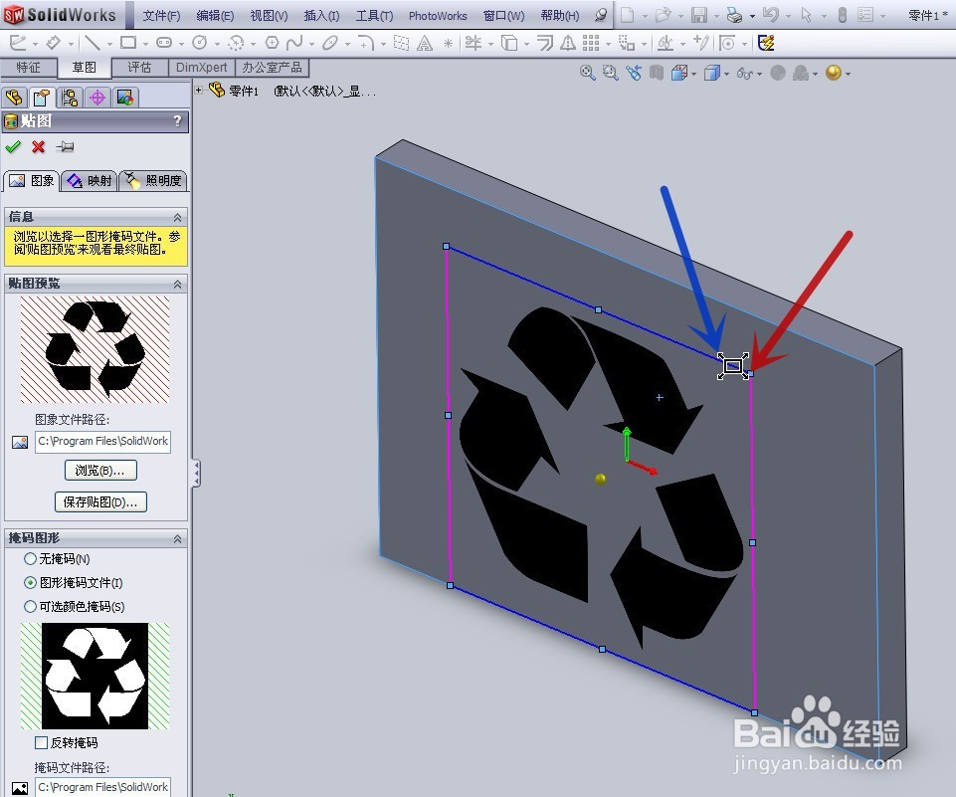Open the 窗口(W) menu
Viewport: 956px width, 797px height.
coord(503,15)
